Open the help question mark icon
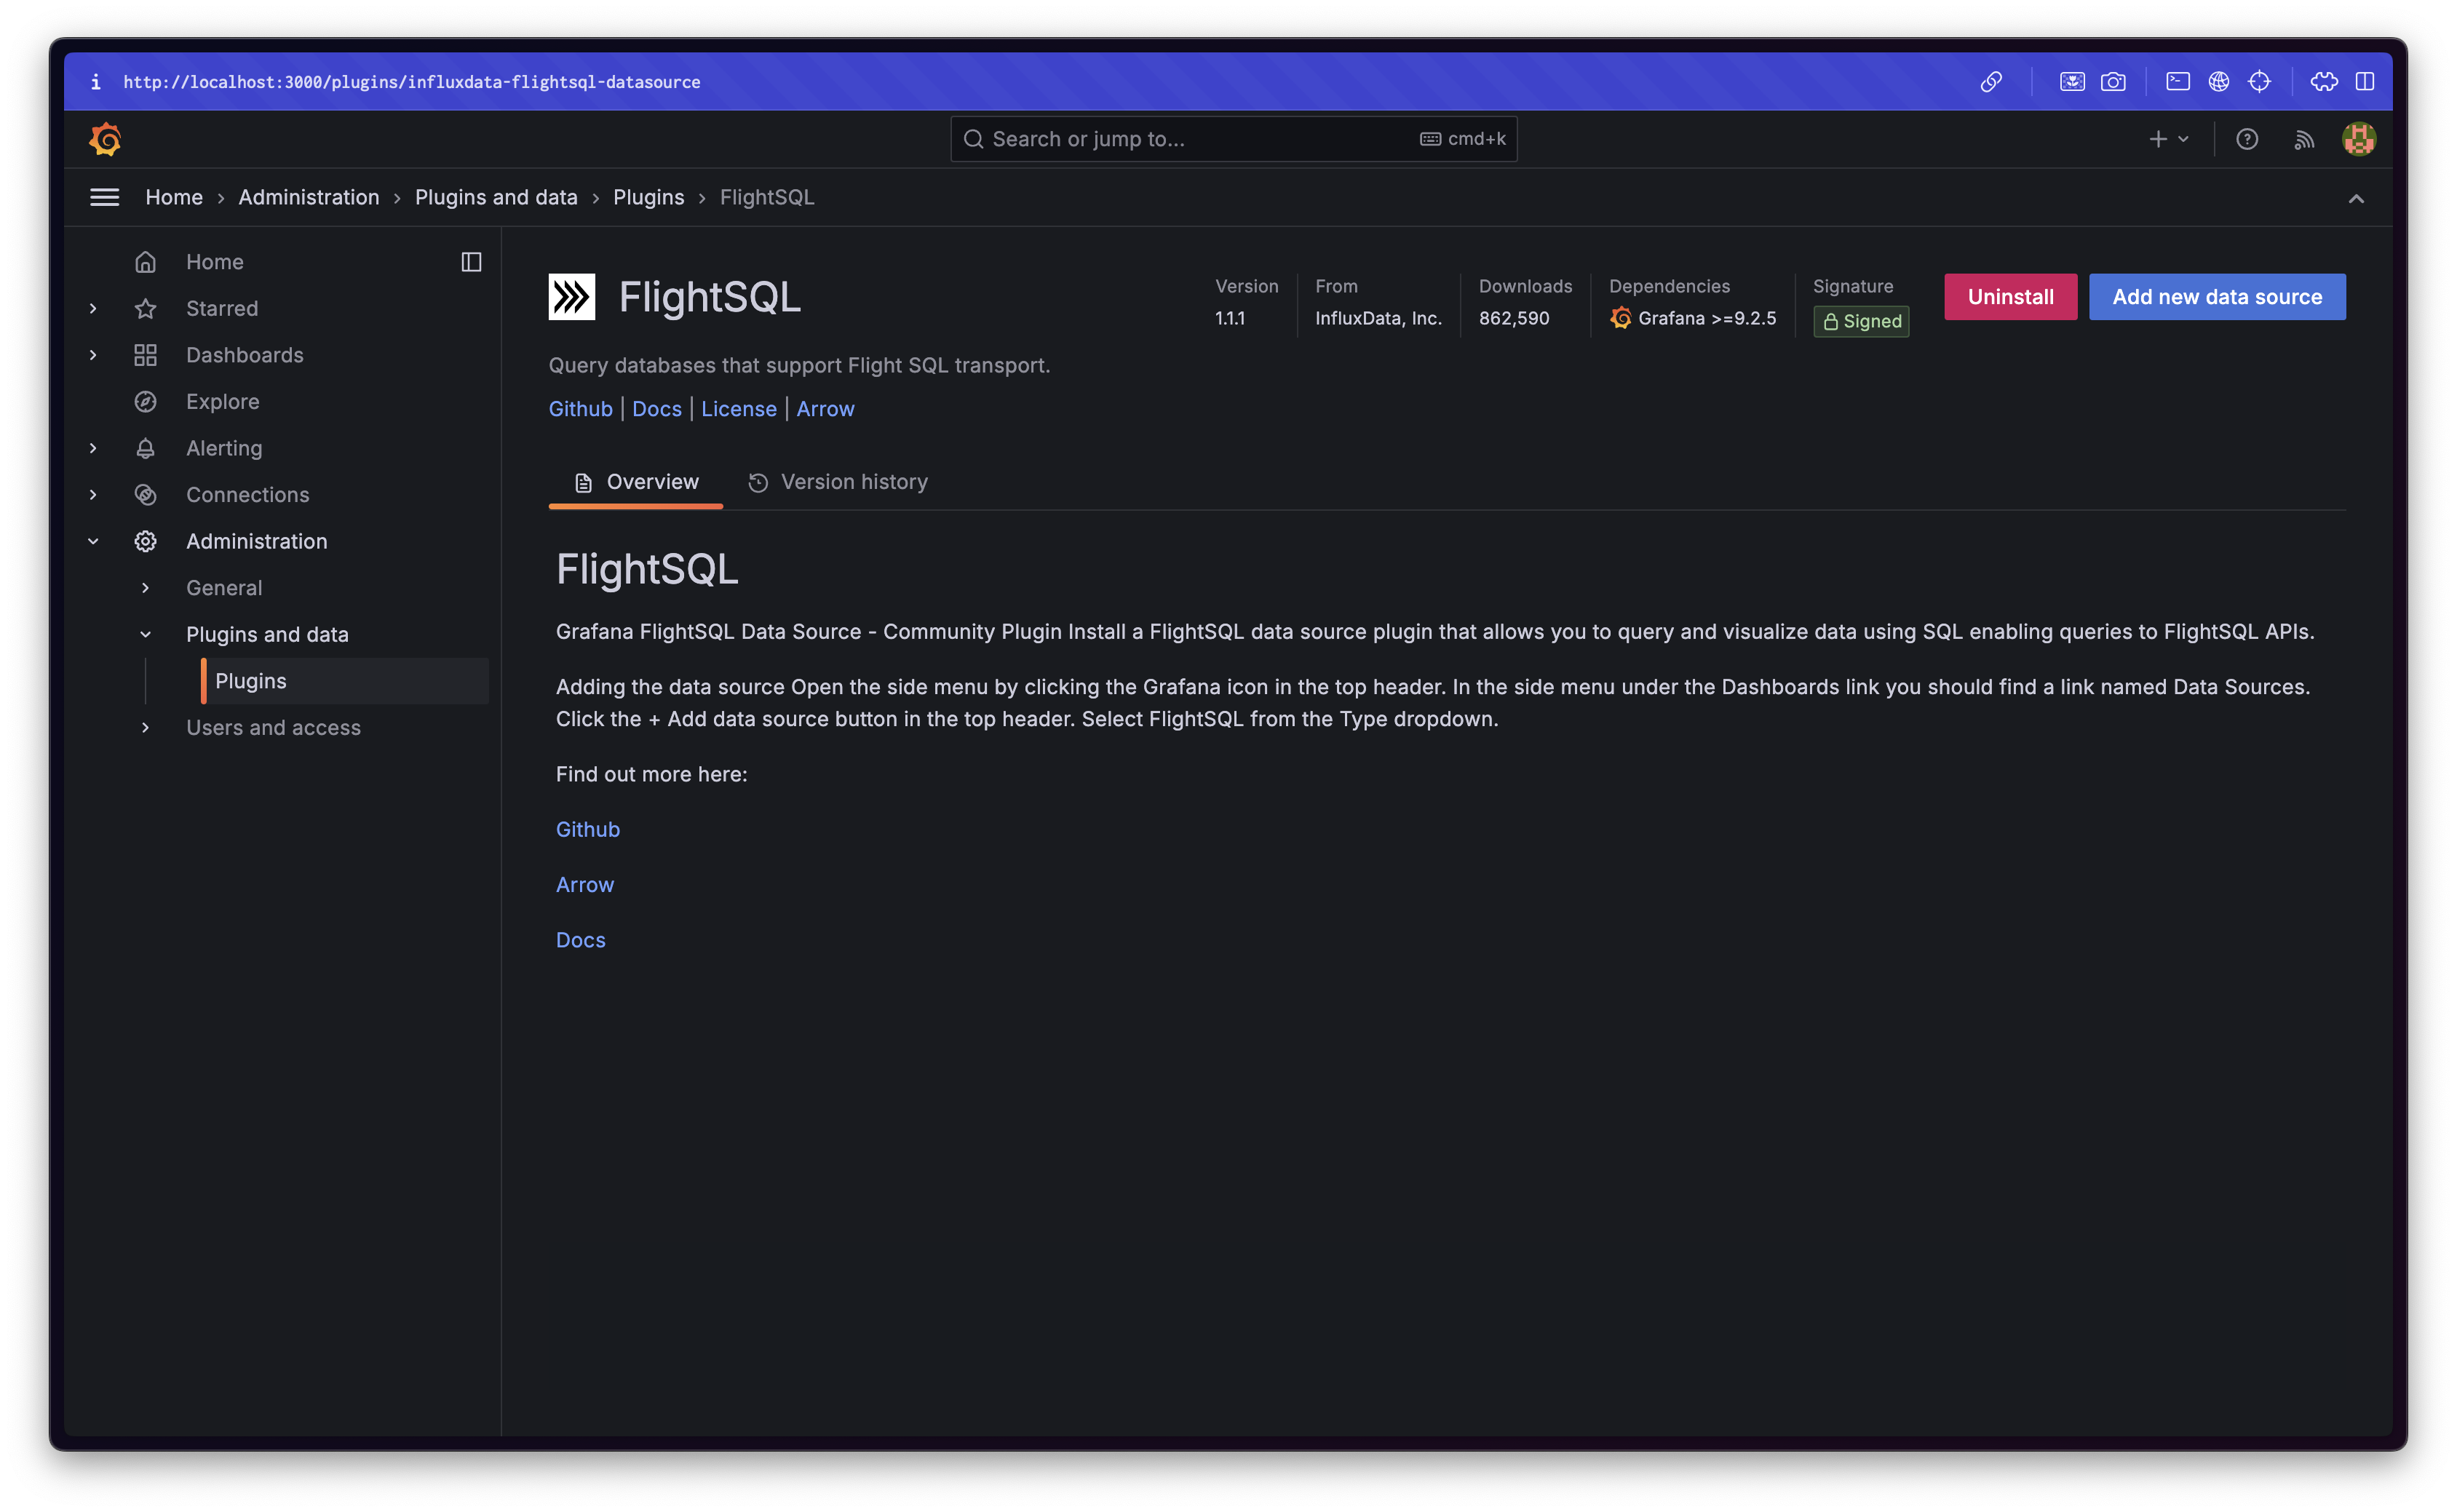The height and width of the screenshot is (1512, 2457). (x=2247, y=139)
